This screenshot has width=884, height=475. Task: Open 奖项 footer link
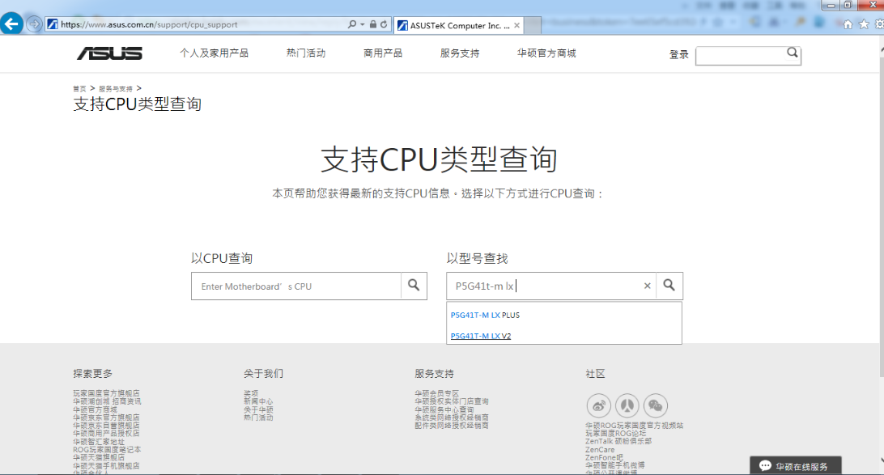(x=251, y=393)
